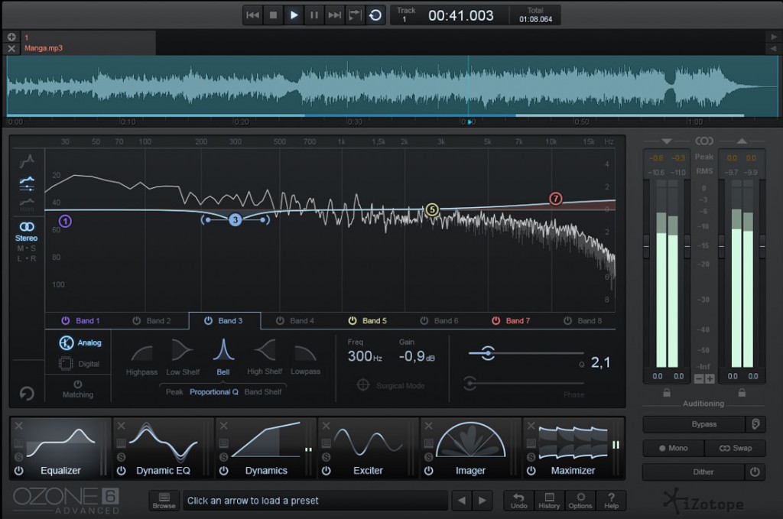Choose the High Shelf filter shape
Screen dimensions: 783x519
[265, 357]
